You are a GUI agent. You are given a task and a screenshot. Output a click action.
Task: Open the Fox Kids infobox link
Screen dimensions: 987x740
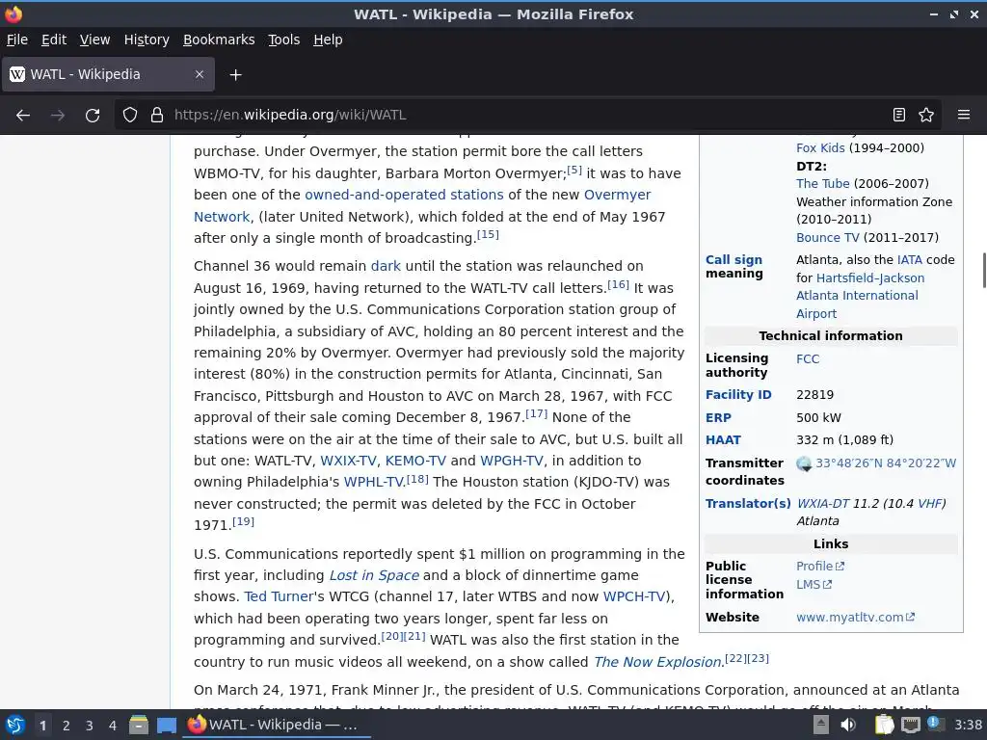coord(820,148)
